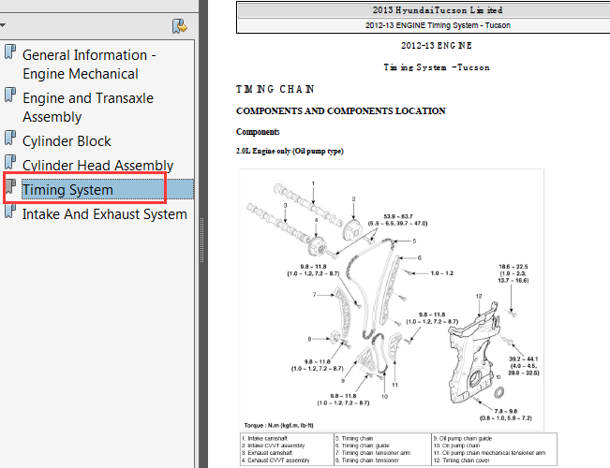Click bookmark icon beside Cylinder Head Assembly
Viewport: 610px width, 468px height.
click(10, 162)
